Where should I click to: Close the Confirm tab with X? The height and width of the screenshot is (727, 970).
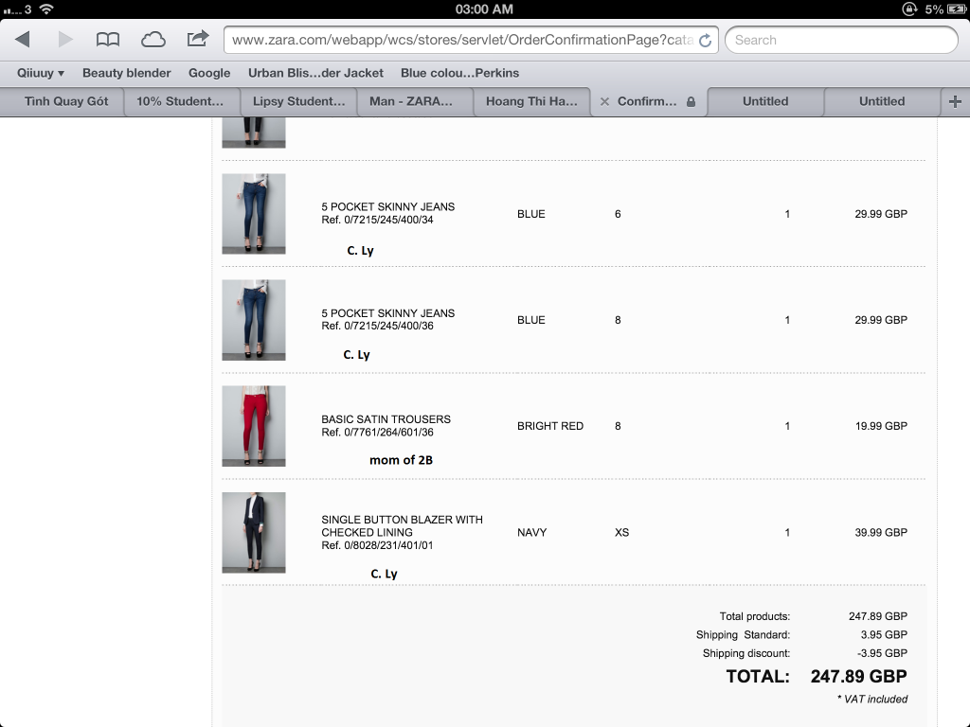coord(604,101)
